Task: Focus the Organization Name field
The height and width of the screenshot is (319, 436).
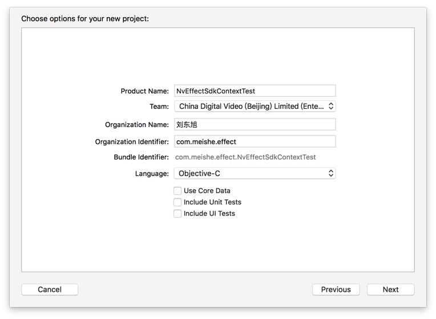Action: (x=255, y=124)
